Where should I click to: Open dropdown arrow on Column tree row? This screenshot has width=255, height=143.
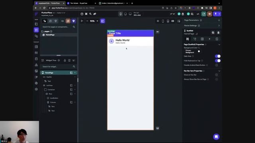click(75, 102)
